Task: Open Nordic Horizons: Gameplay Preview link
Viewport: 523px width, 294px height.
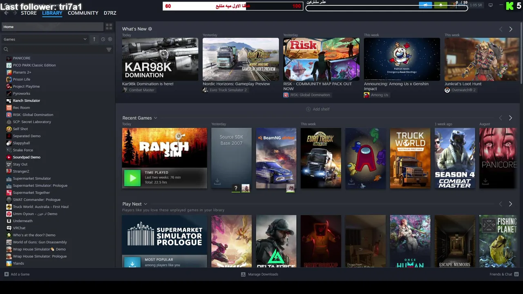Action: (236, 84)
